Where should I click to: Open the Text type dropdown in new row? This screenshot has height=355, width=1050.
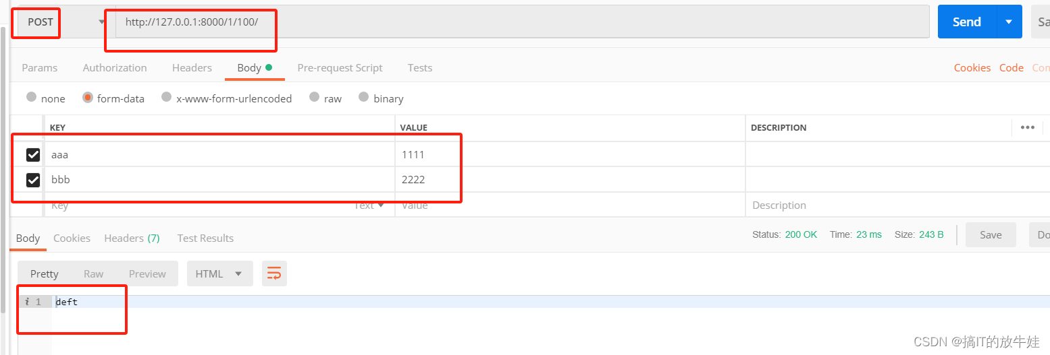(x=369, y=205)
